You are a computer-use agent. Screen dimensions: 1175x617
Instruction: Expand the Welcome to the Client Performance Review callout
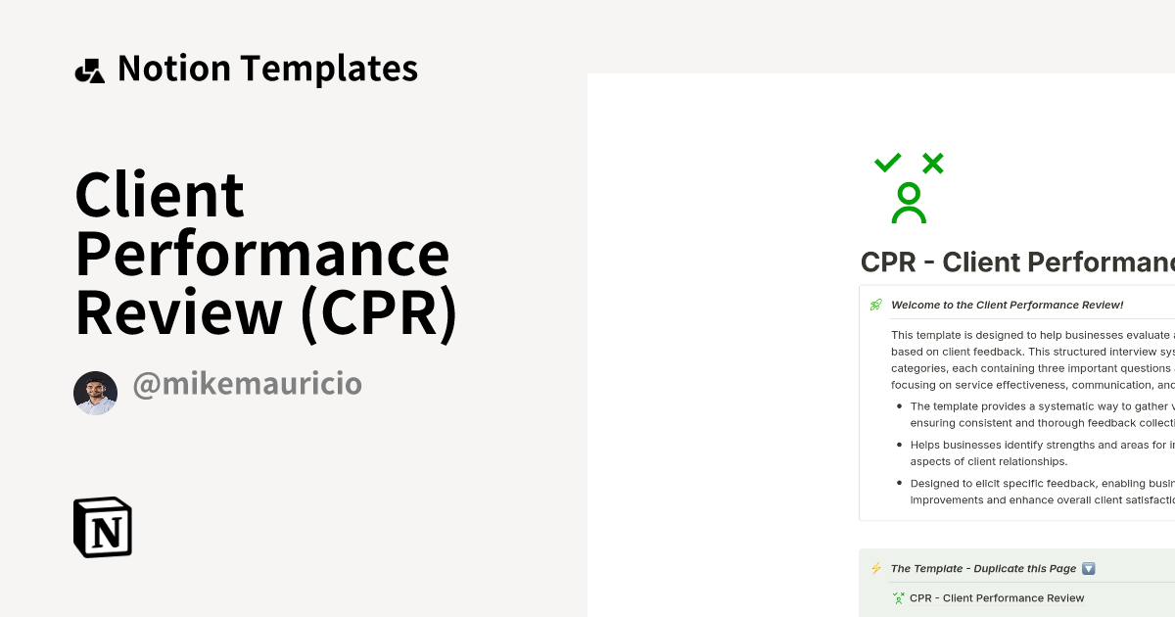coord(1007,305)
